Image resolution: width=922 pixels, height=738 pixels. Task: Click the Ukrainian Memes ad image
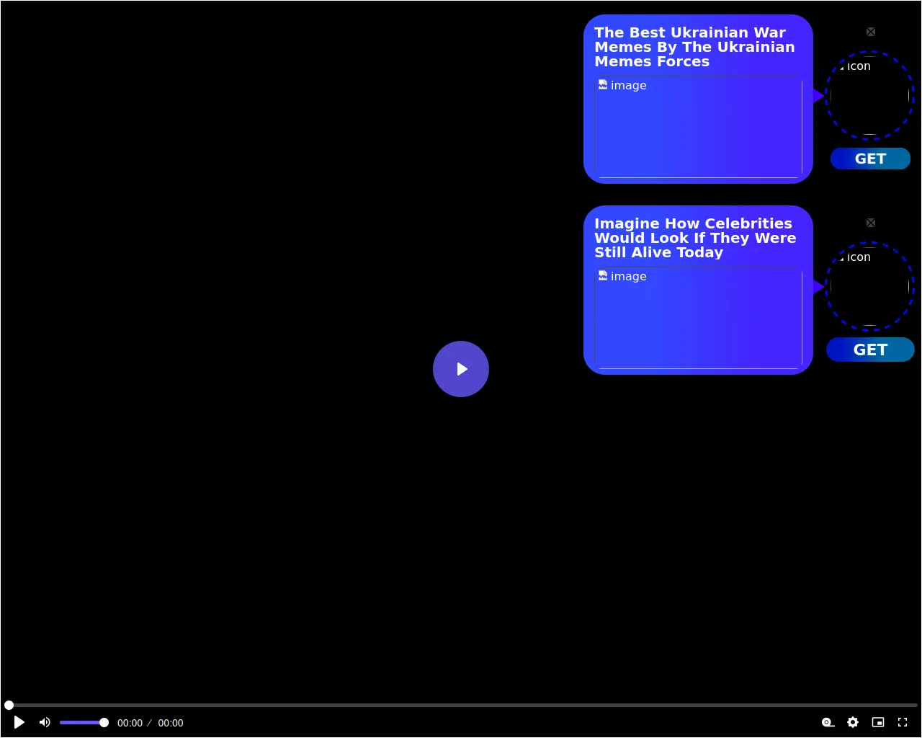[x=698, y=127]
